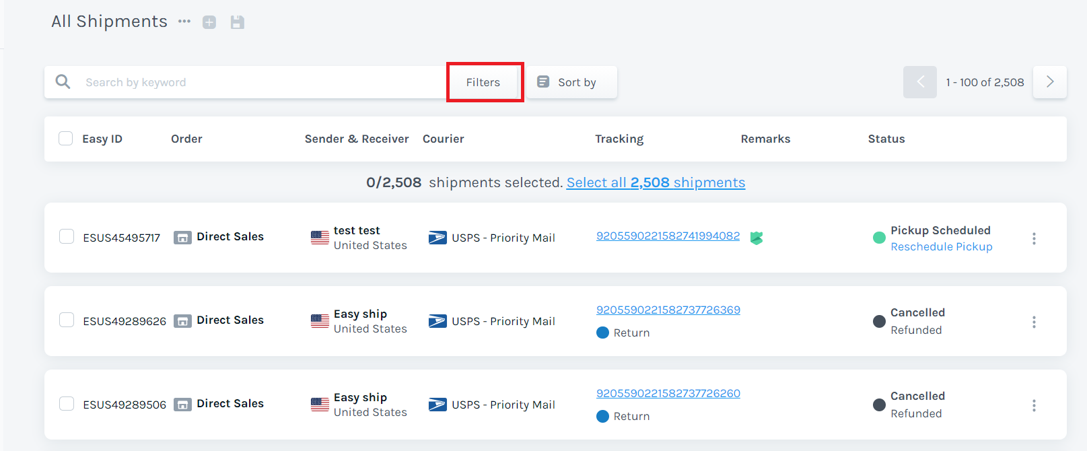1087x451 pixels.
Task: Click the blue Return dot in ESUS49289626 row
Action: (x=602, y=333)
